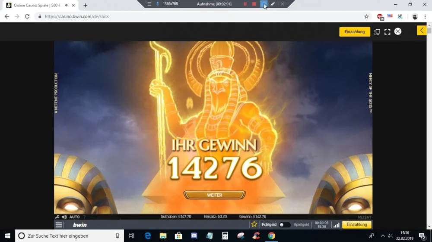Open the Calculator from taskbar
Viewport: 432px width, 242px height.
225,236
